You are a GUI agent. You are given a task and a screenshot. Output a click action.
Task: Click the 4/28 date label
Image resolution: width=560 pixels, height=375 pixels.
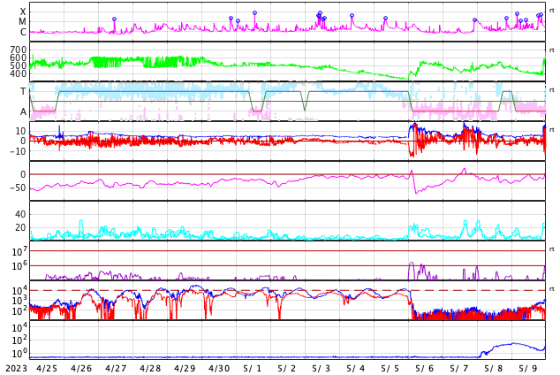[150, 368]
